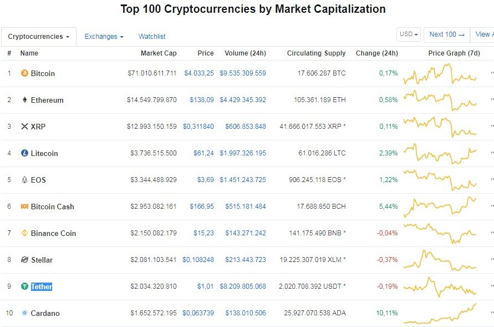Go to the Next 100 page
Image resolution: width=494 pixels, height=327 pixels.
pyautogui.click(x=446, y=34)
